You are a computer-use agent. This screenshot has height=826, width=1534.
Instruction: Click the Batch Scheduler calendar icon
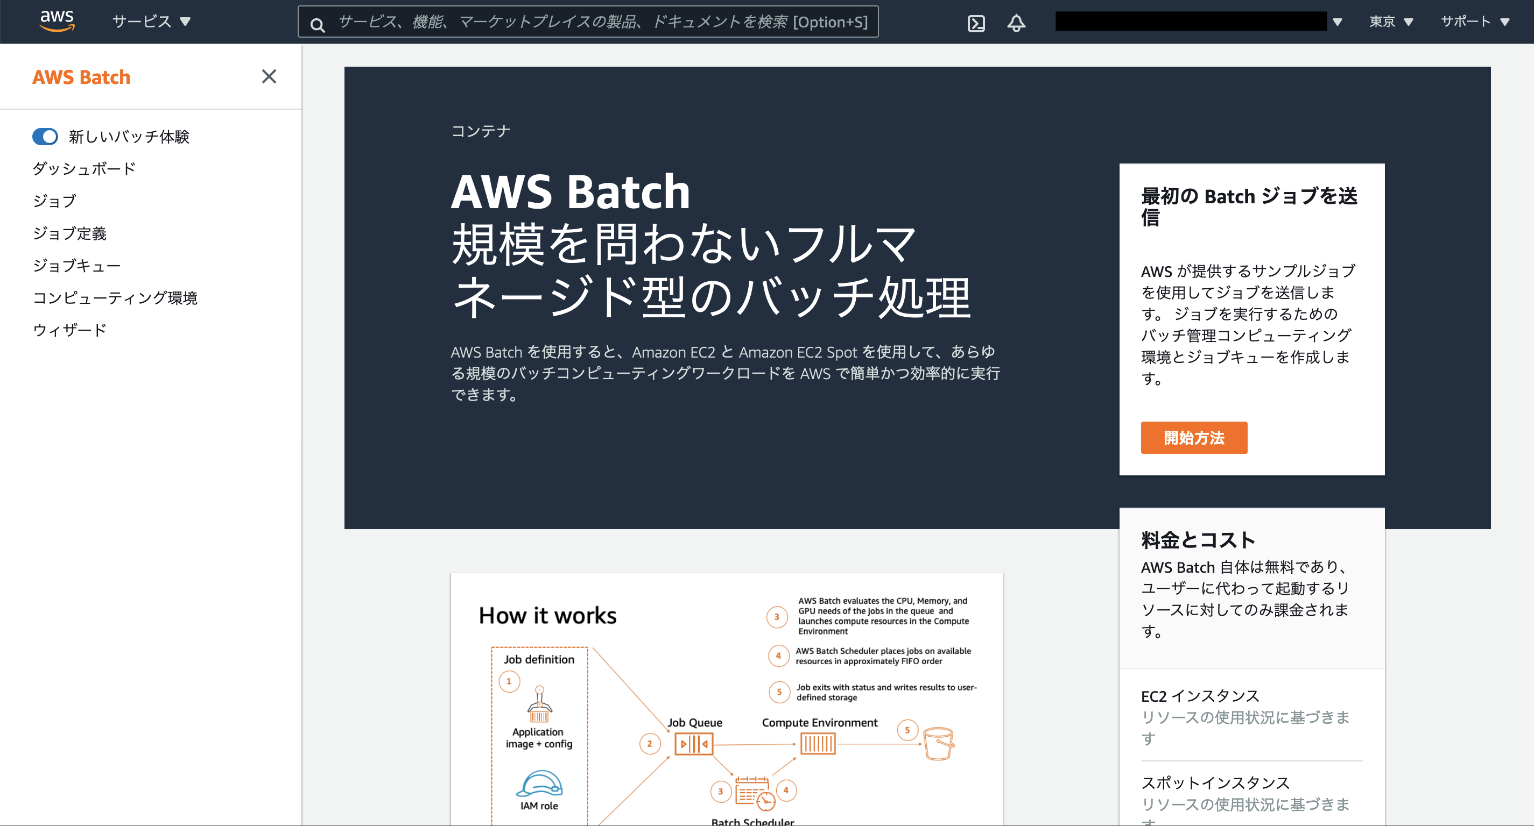point(755,793)
